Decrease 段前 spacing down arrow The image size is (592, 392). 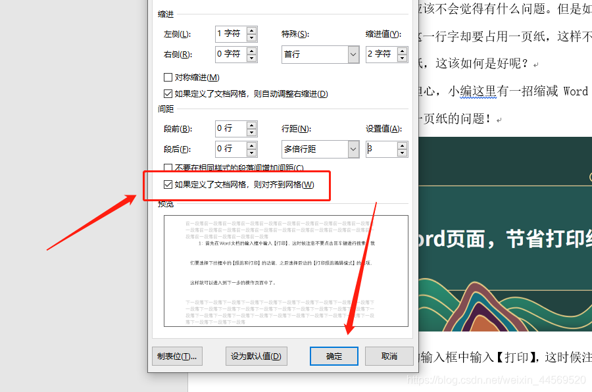(252, 133)
